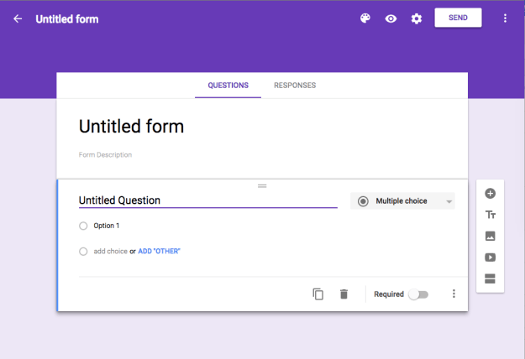Open the Multiple choice question type dropdown
The width and height of the screenshot is (525, 359).
[402, 201]
